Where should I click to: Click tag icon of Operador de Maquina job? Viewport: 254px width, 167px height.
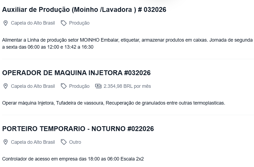click(64, 86)
